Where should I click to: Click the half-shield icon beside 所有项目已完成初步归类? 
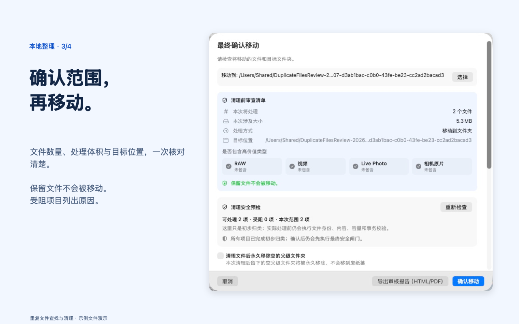[225, 239]
